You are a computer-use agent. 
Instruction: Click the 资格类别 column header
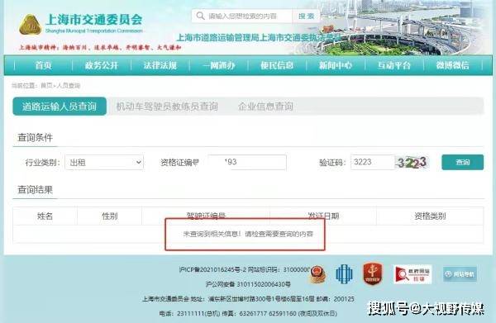[x=430, y=216]
